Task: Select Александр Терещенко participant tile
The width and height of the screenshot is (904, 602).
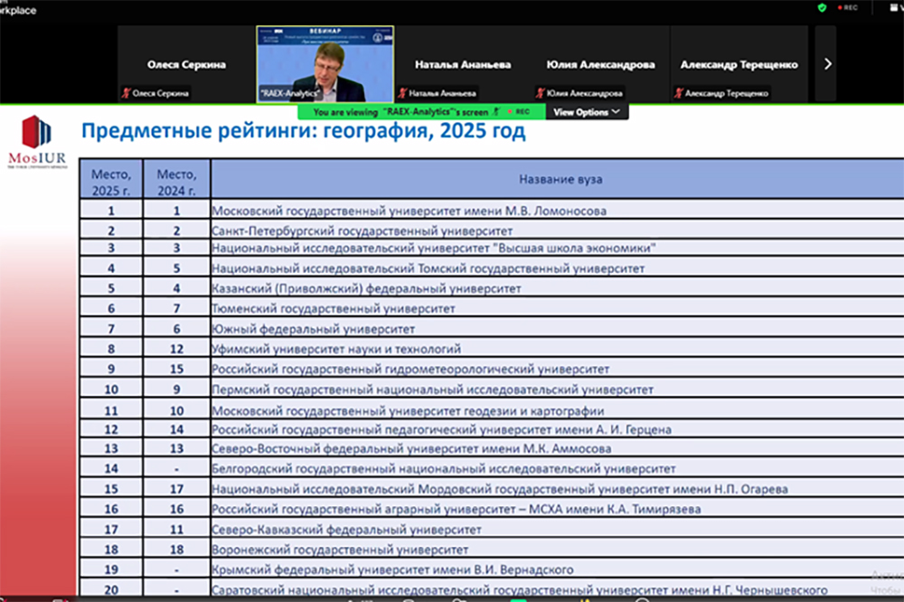Action: coord(739,64)
